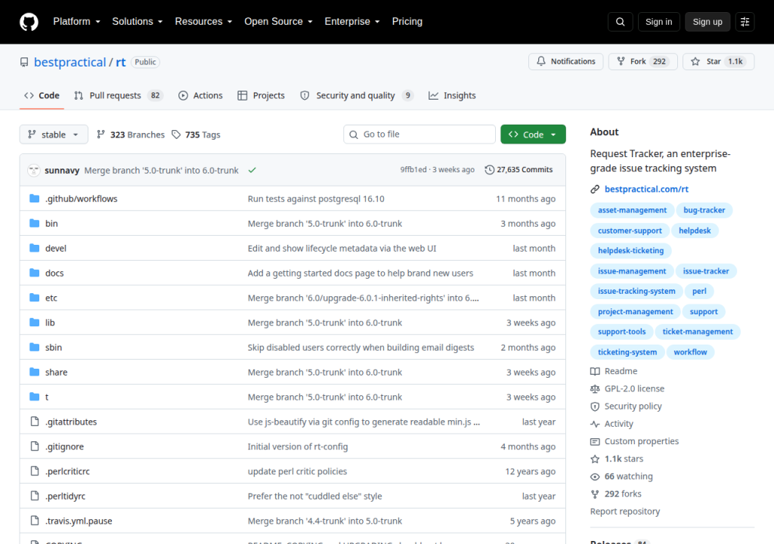Select the asset-management topic tag
Screen dimensions: 774x544
pyautogui.click(x=632, y=210)
